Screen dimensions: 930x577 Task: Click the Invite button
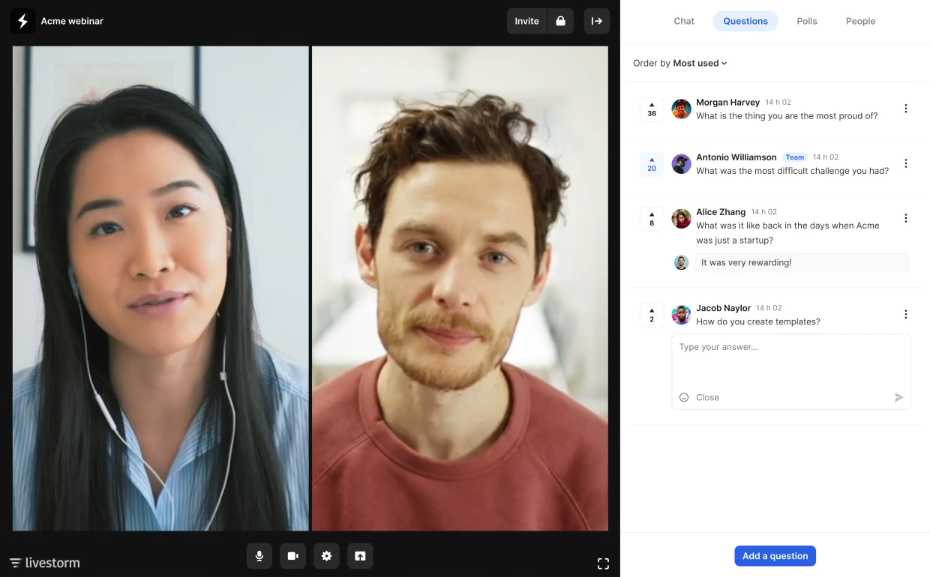tap(526, 21)
